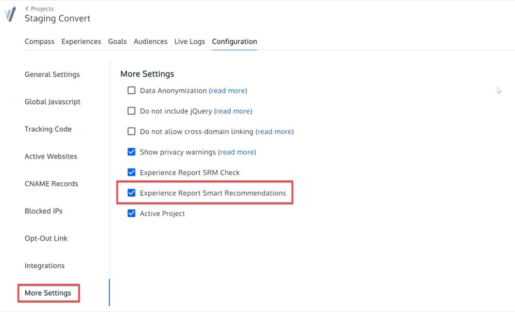515x312 pixels.
Task: Toggle Experience Report Smart Recommendations checkbox
Action: point(131,193)
